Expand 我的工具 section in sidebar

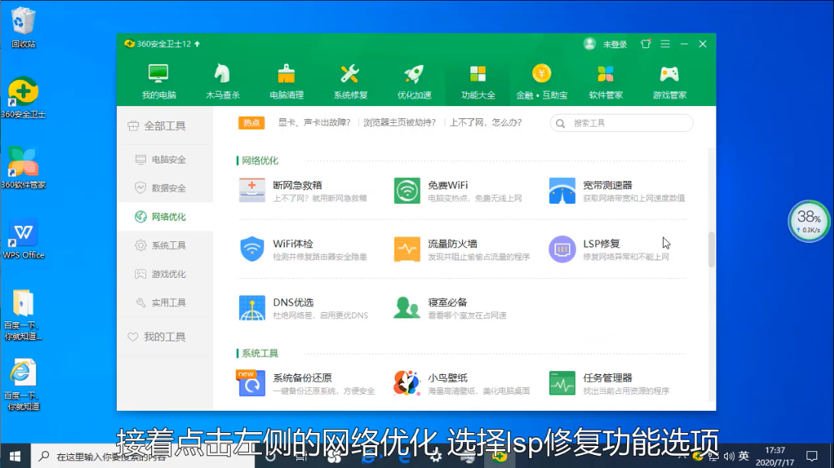point(164,337)
